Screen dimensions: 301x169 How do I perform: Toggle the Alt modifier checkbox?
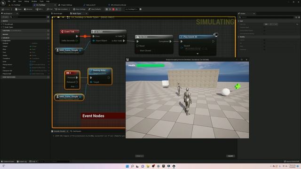[264, 43]
